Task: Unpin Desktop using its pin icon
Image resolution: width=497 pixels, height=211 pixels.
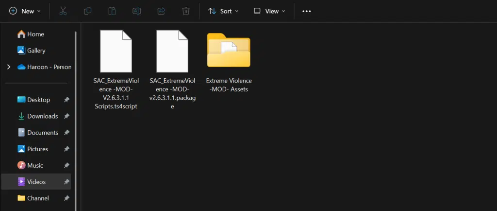Action: pos(66,100)
